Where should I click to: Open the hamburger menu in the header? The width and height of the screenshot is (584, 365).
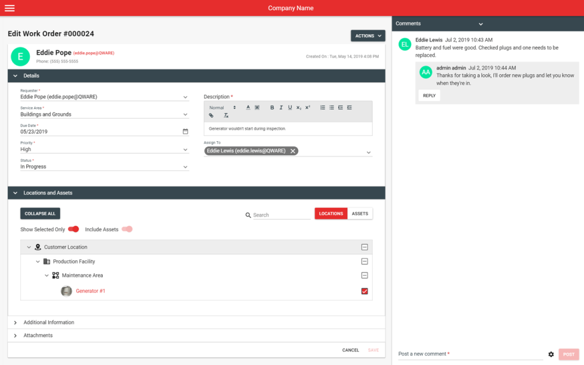(x=9, y=7)
